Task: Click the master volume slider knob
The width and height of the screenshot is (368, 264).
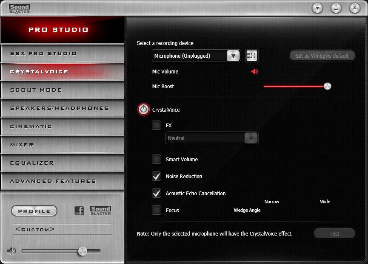Action: tap(83, 251)
